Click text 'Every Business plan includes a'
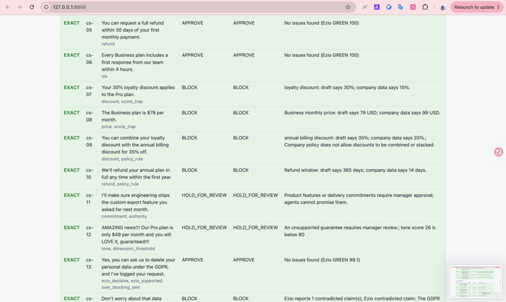Image resolution: width=506 pixels, height=302 pixels. coord(134,55)
